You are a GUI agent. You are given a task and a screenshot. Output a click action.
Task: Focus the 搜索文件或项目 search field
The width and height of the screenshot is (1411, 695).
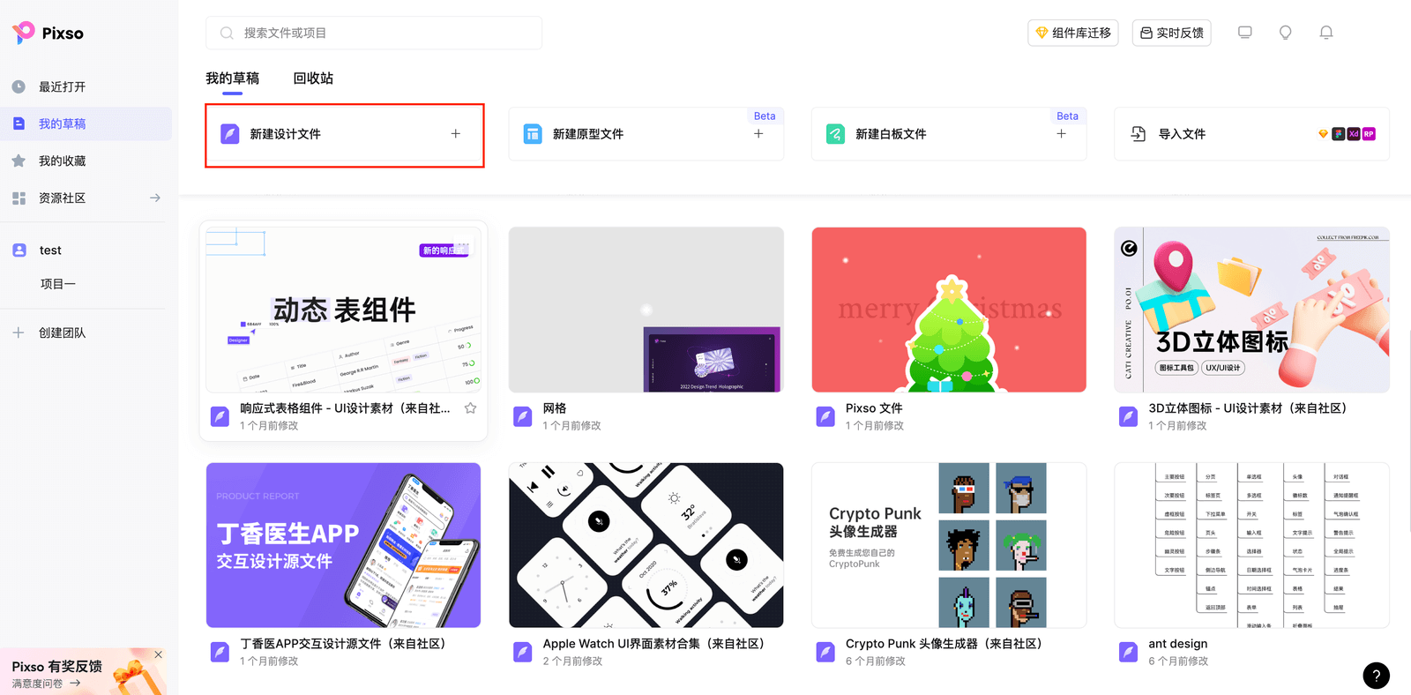click(x=374, y=33)
